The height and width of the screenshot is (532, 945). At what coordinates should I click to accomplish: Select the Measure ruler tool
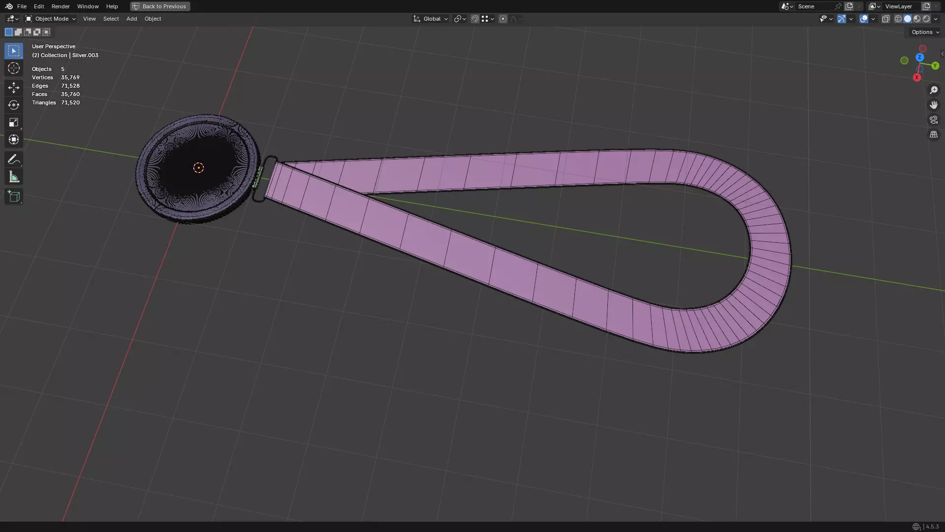click(x=14, y=177)
